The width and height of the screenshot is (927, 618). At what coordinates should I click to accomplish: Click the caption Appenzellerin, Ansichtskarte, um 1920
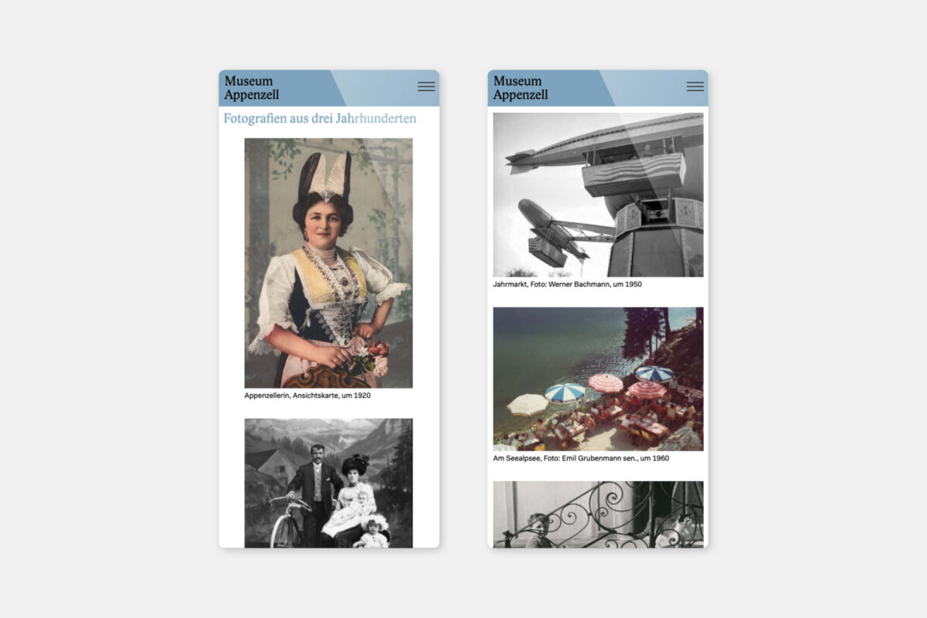coord(307,396)
